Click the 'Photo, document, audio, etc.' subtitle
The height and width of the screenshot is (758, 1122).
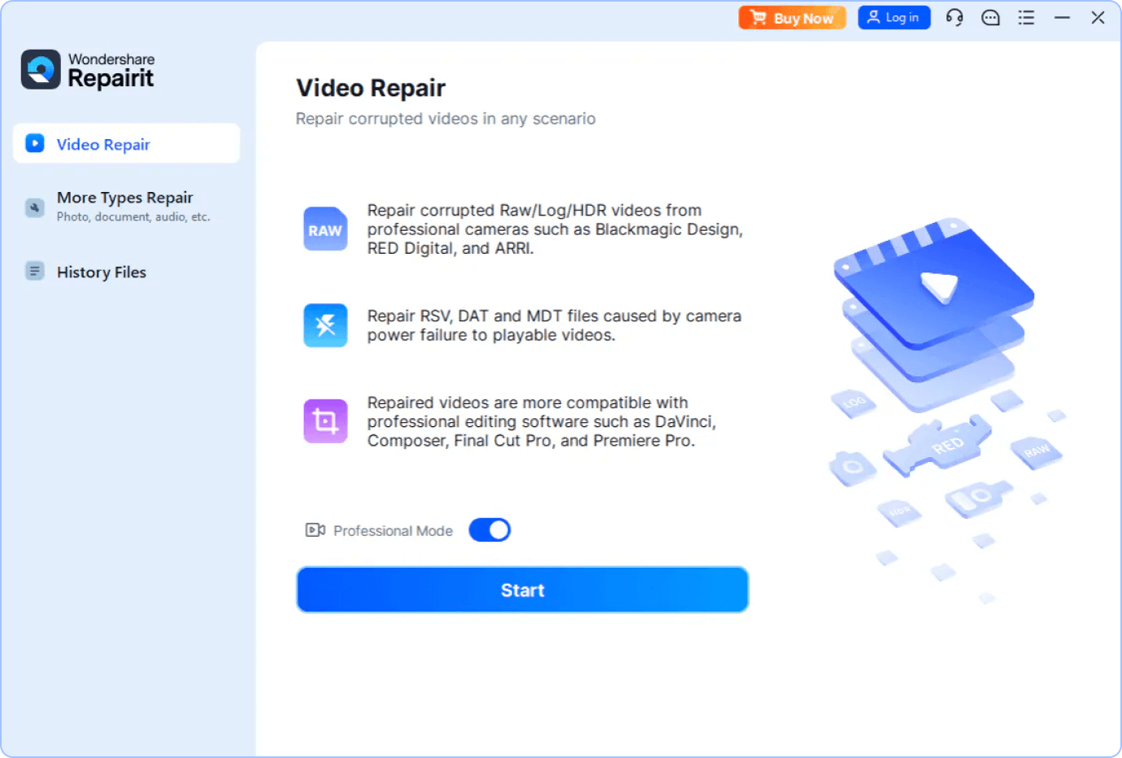click(x=133, y=217)
